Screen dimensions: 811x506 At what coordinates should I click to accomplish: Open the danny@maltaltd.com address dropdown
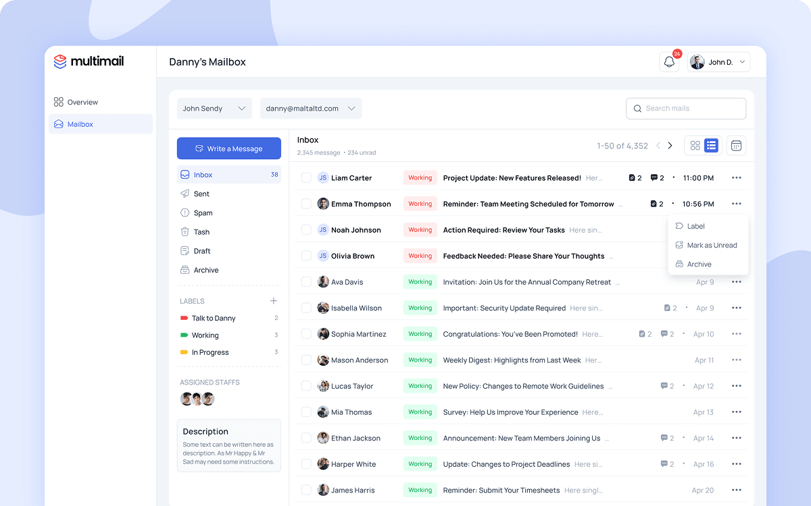(x=310, y=108)
